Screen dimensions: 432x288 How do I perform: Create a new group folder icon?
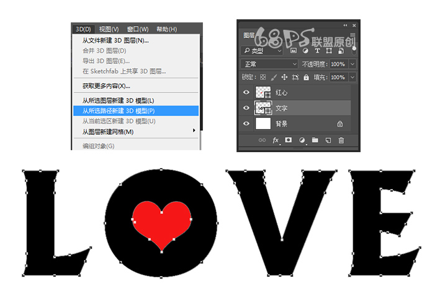pos(315,140)
